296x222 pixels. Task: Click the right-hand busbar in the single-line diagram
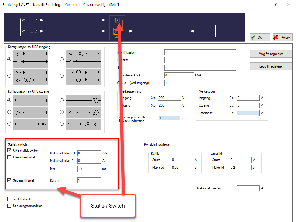pyautogui.click(x=215, y=31)
